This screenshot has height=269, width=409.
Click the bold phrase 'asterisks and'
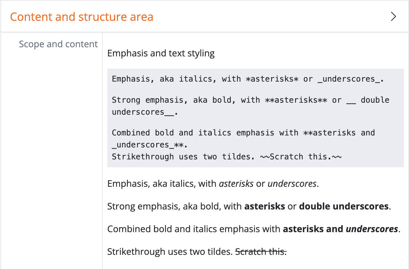[x=313, y=229]
